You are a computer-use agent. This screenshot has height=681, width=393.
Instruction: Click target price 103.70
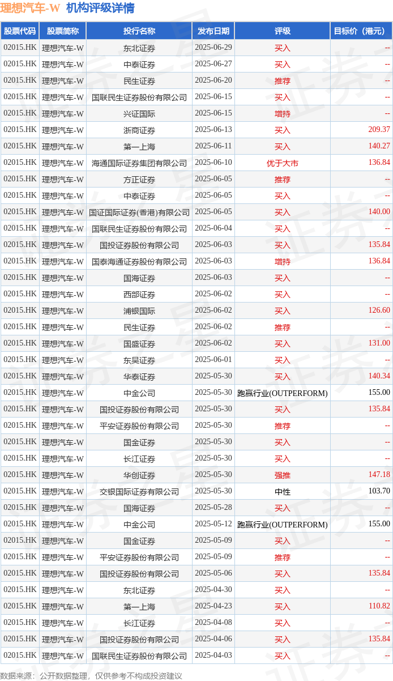tap(379, 491)
